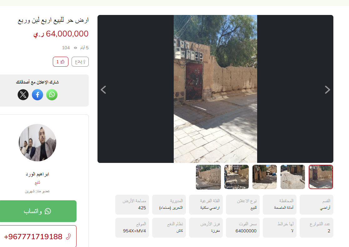Select the second thumbnail from the right
349x247 pixels.
point(293,177)
